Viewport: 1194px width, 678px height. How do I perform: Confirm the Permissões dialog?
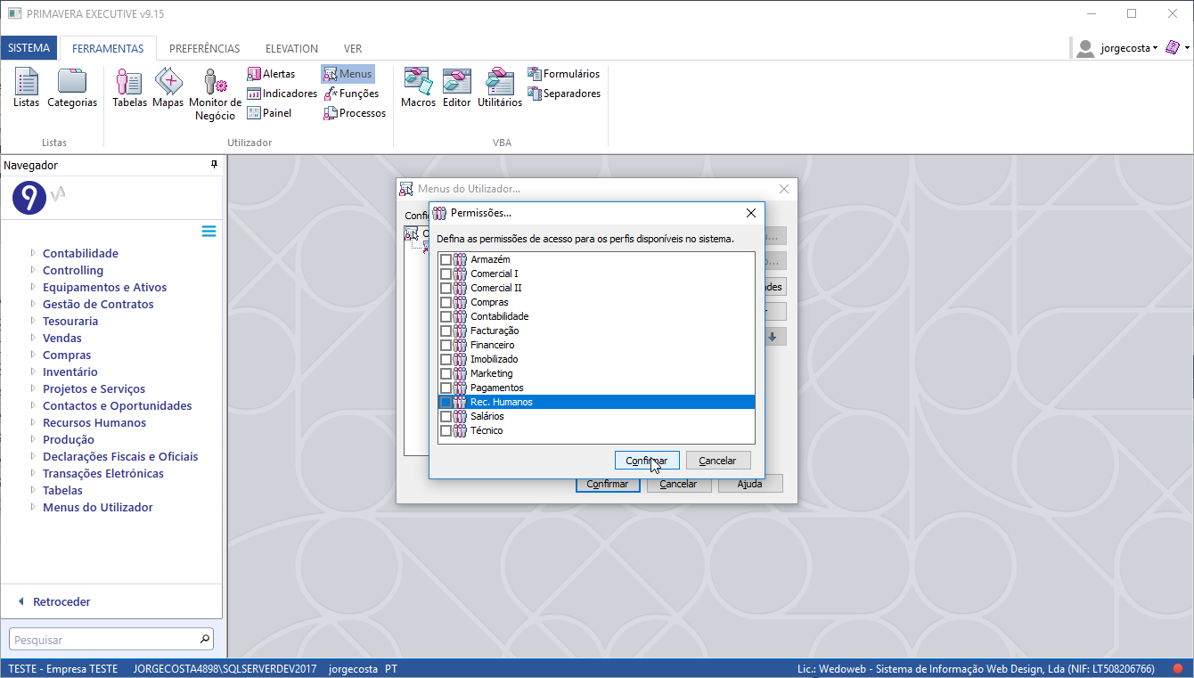(647, 461)
